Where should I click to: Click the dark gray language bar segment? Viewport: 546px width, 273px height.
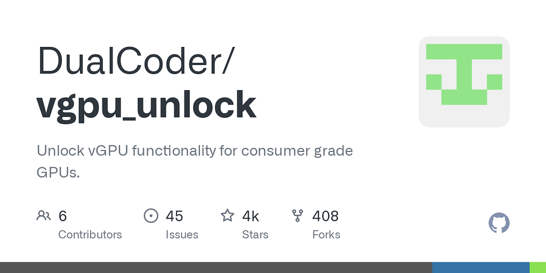pyautogui.click(x=216, y=267)
